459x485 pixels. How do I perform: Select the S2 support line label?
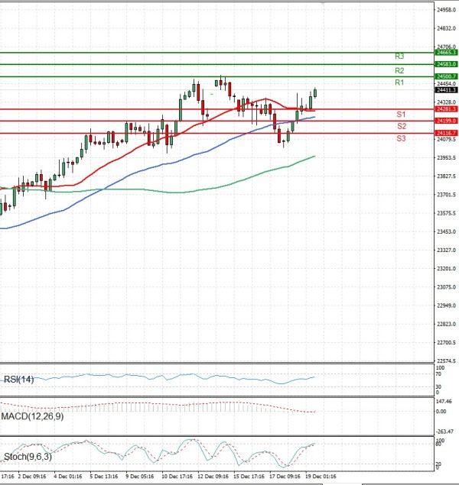pos(401,126)
